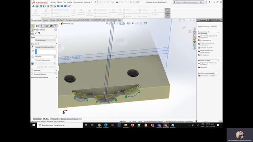Collapse Herramientas de SOLIDWORKS section
253x142 pixels.
[218, 32]
